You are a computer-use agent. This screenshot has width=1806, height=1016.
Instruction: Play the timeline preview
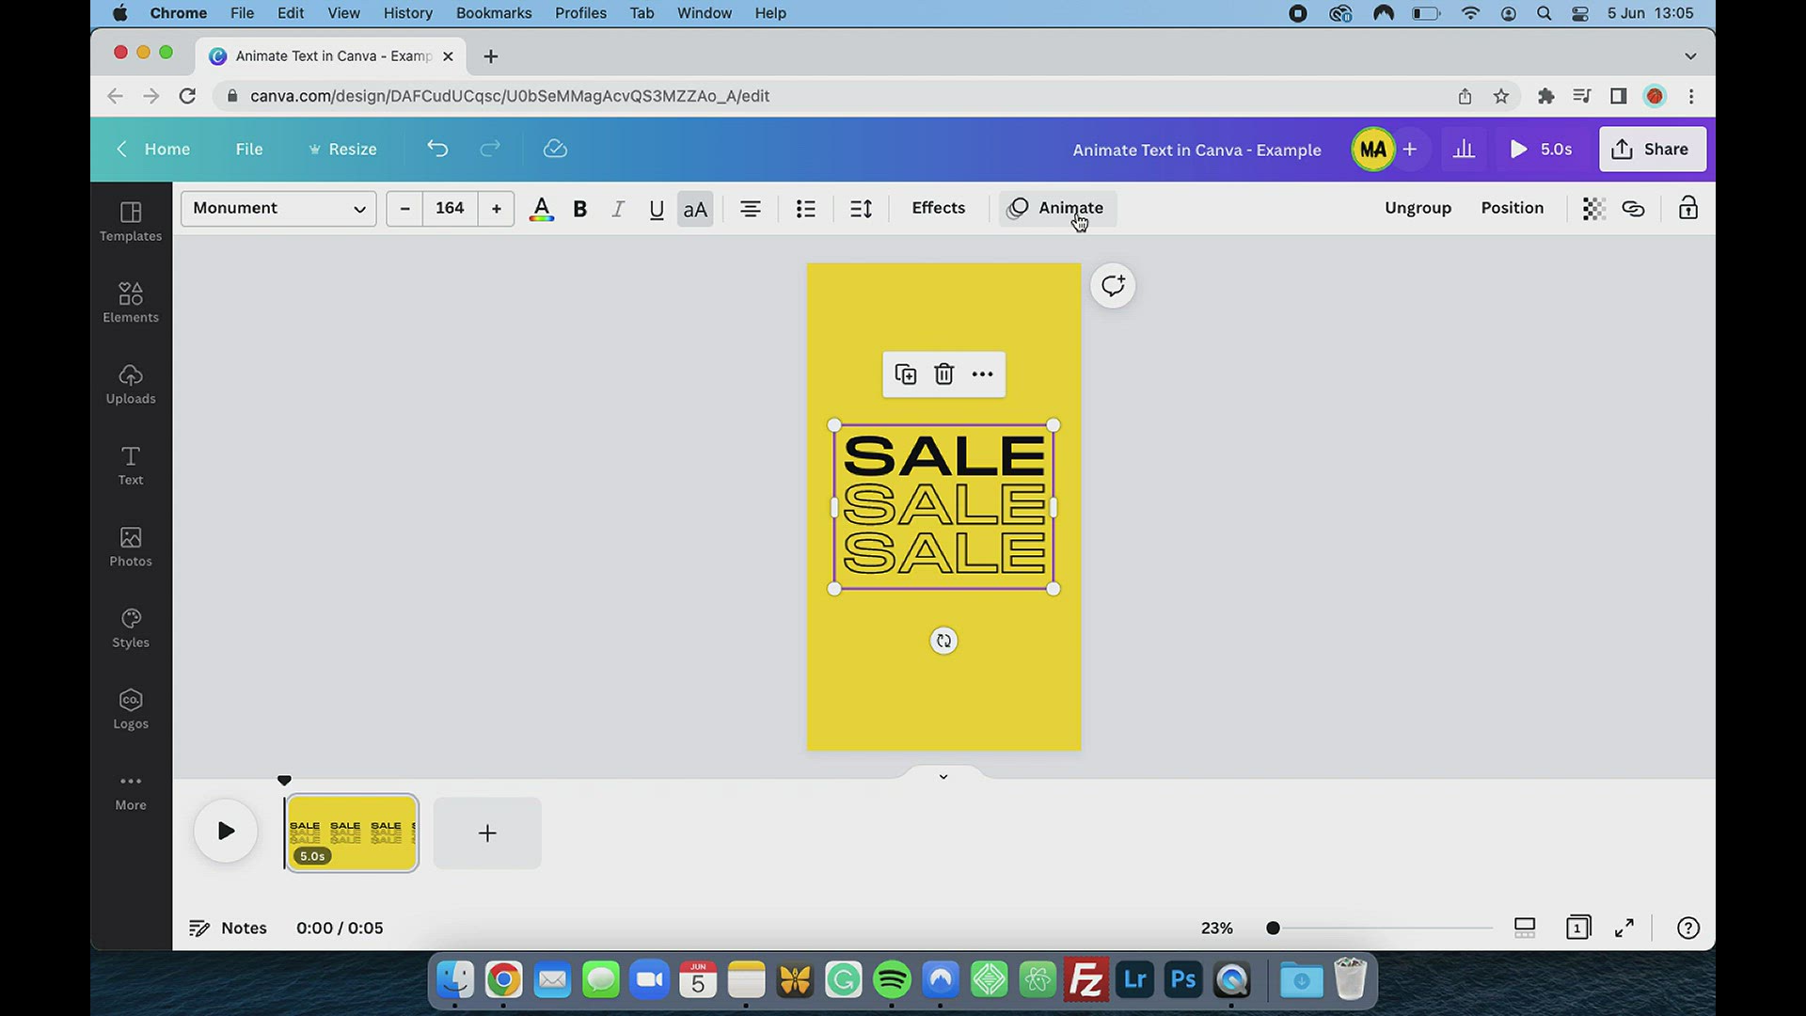(x=226, y=831)
